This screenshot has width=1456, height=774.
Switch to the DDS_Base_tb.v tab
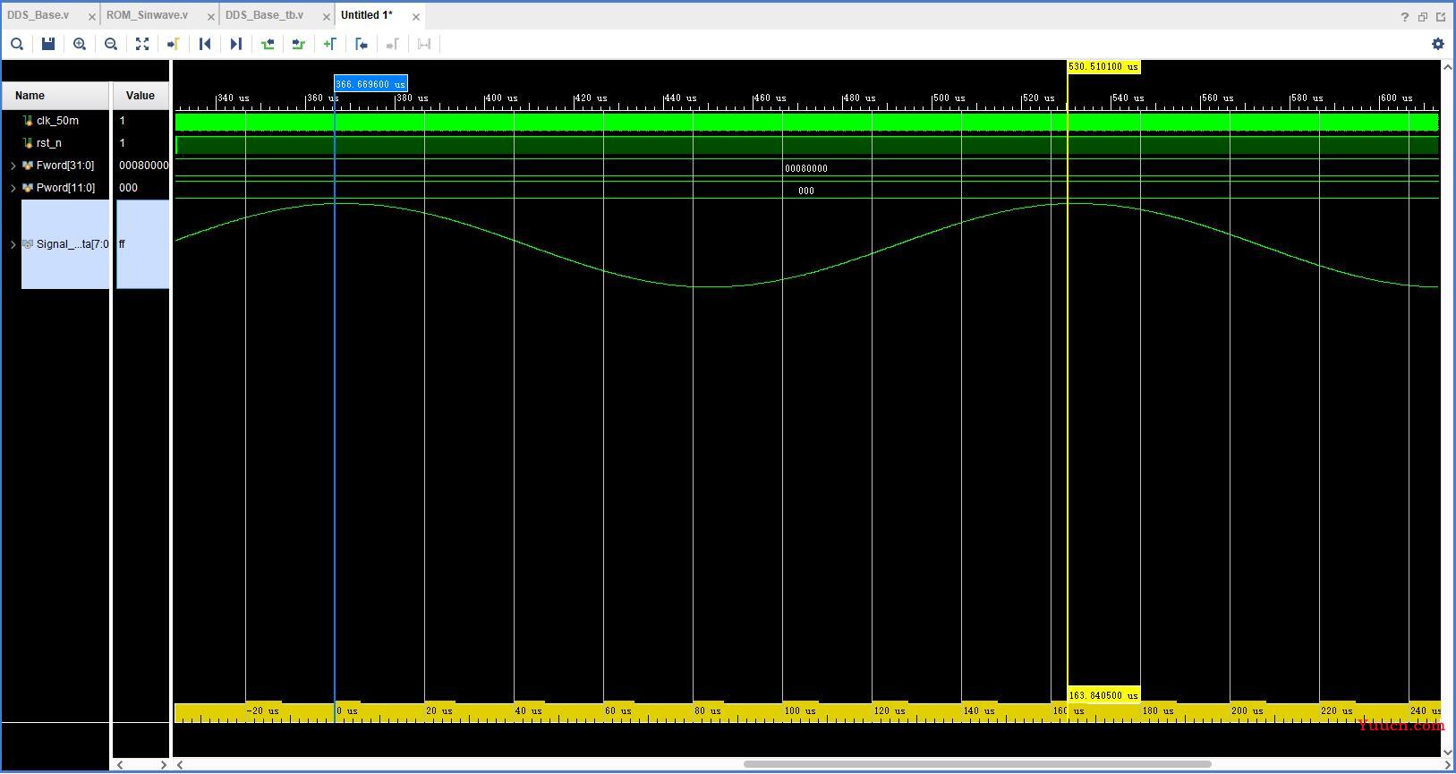coord(264,15)
